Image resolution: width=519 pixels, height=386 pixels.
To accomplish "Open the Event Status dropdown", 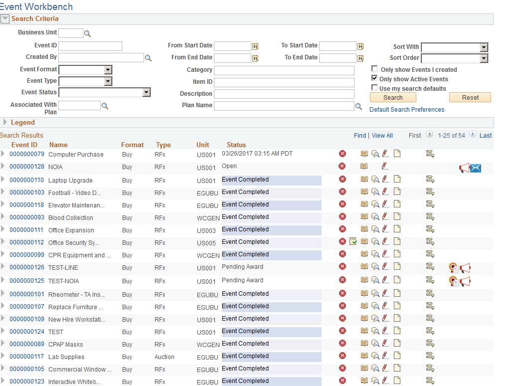I will [147, 92].
